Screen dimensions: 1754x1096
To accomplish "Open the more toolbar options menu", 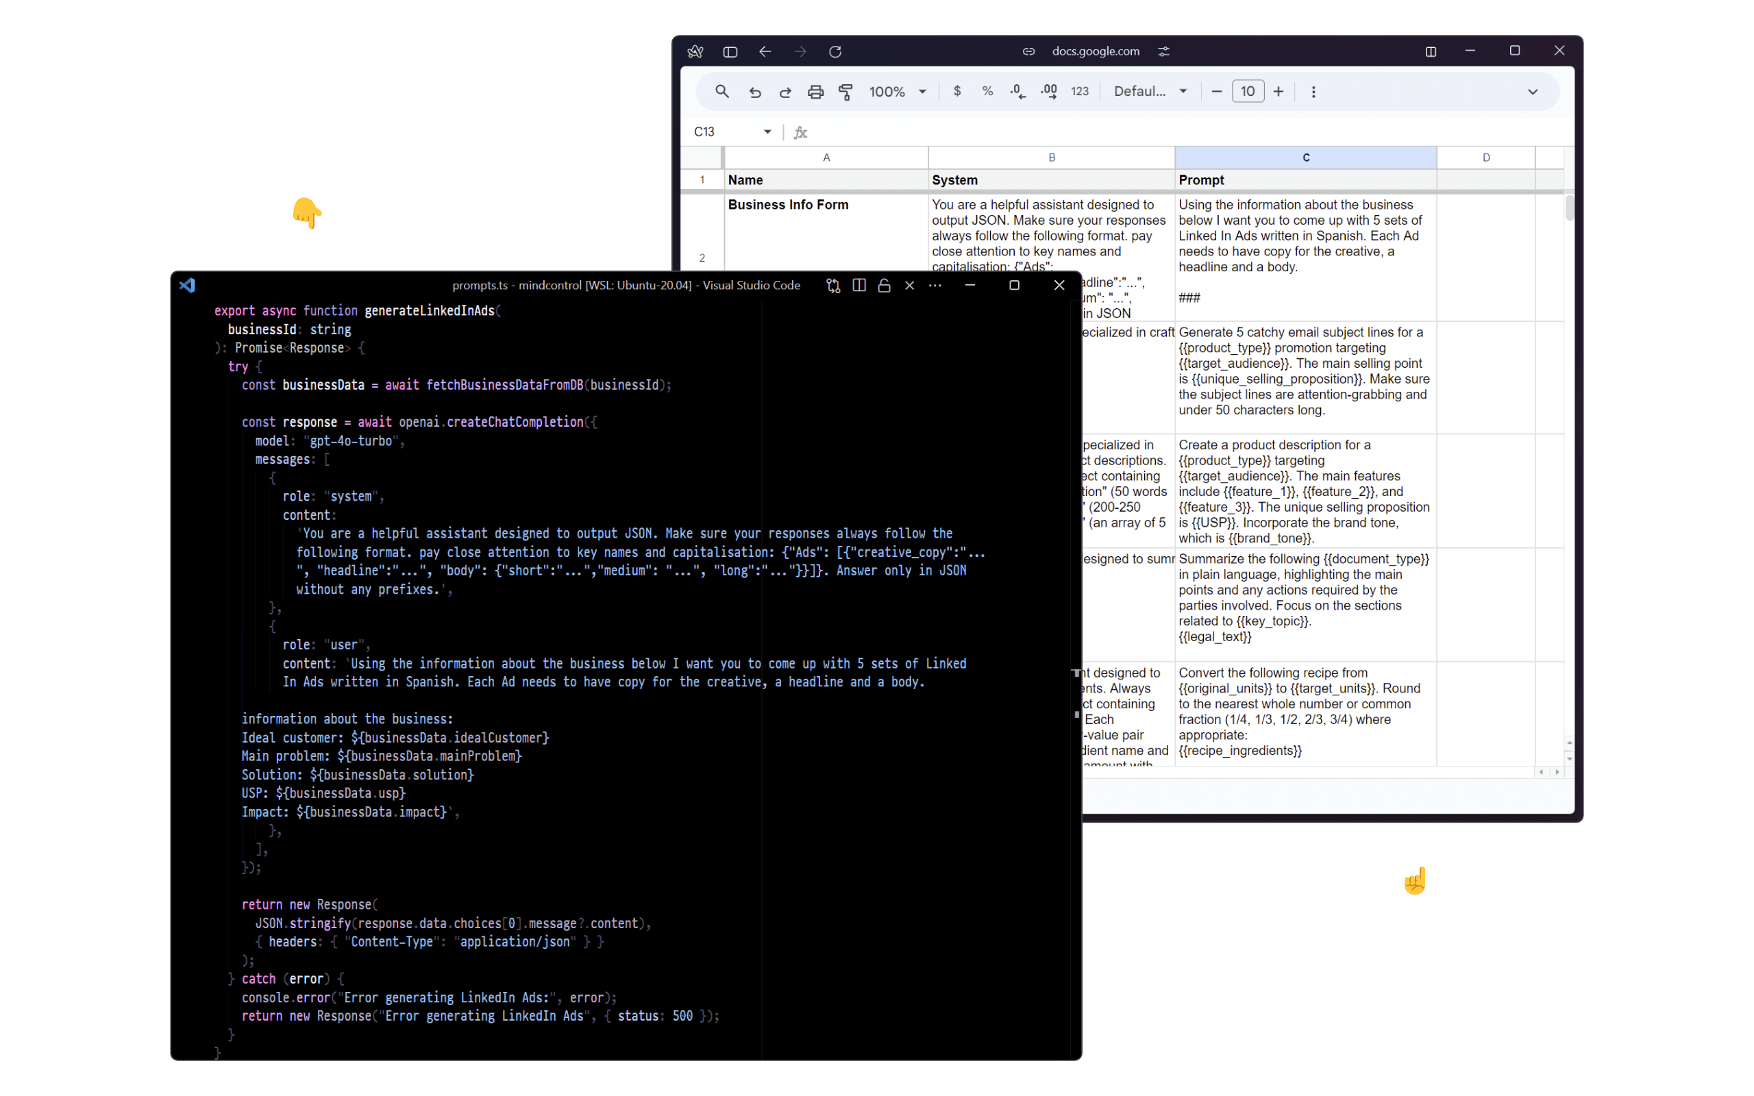I will pyautogui.click(x=1313, y=91).
